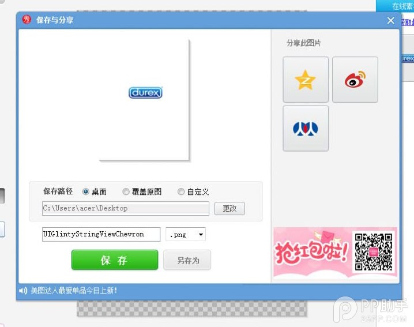Select 桌面 save path option
Screen dimensions: 414x327
click(85, 191)
